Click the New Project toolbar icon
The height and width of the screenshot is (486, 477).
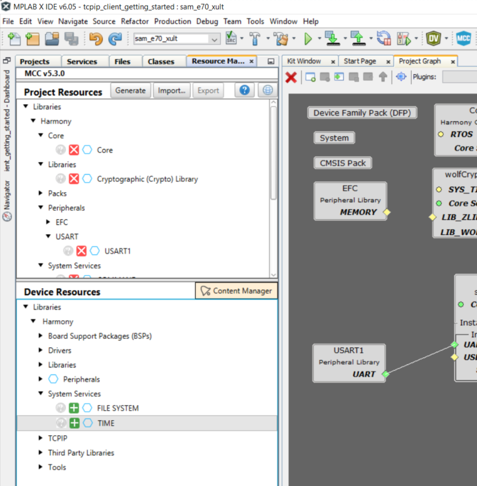(x=32, y=39)
